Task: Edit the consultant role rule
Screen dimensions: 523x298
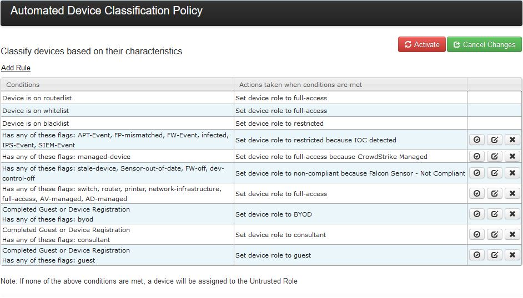Action: tap(494, 235)
